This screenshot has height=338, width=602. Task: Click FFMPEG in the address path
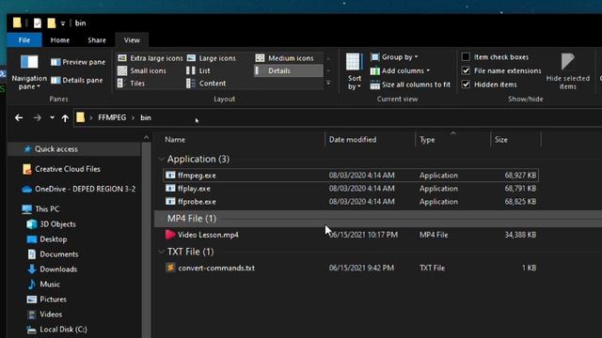112,117
